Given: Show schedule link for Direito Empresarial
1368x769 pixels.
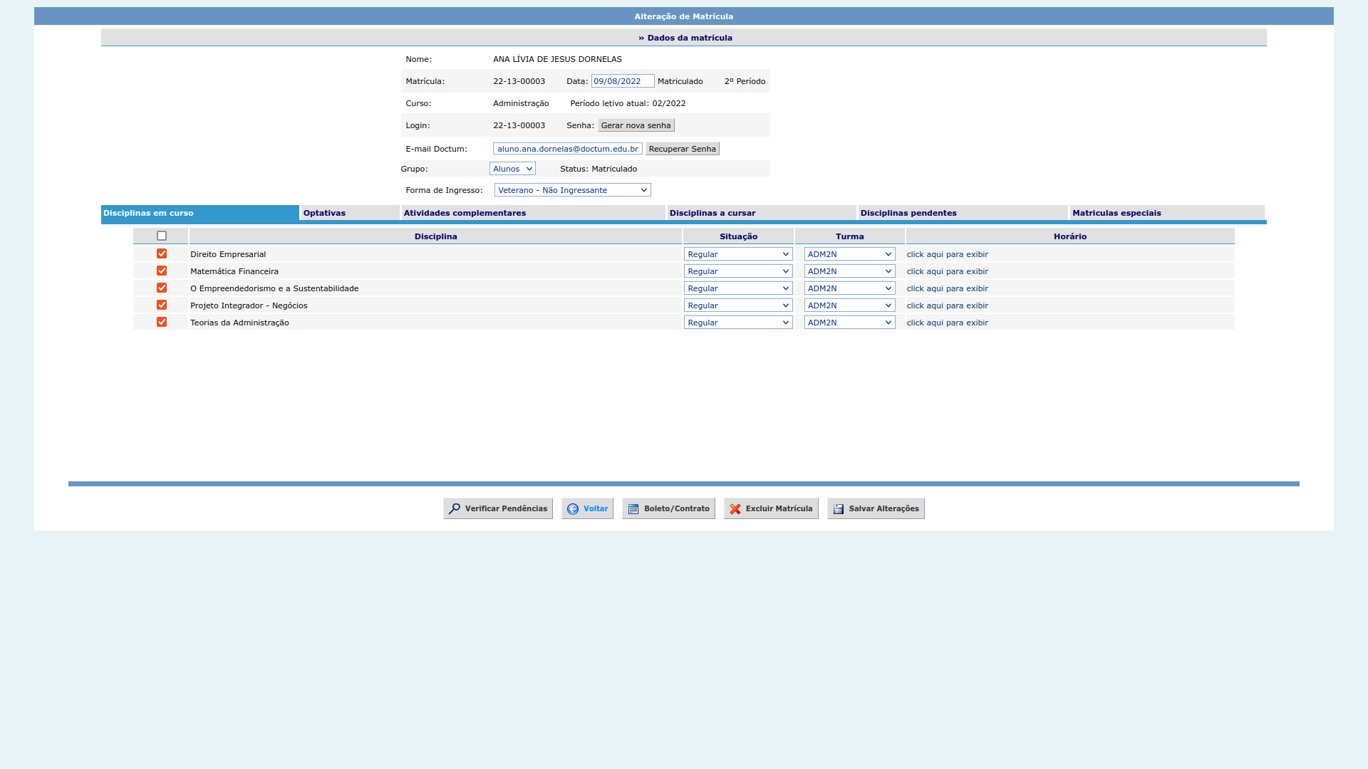Looking at the screenshot, I should [947, 254].
